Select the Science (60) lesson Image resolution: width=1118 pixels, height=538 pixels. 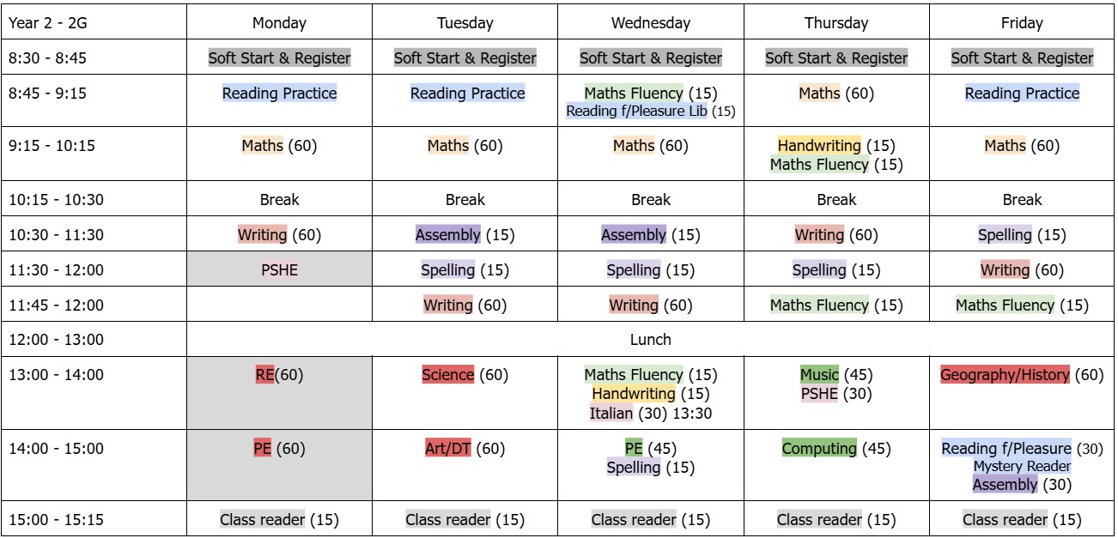point(465,374)
